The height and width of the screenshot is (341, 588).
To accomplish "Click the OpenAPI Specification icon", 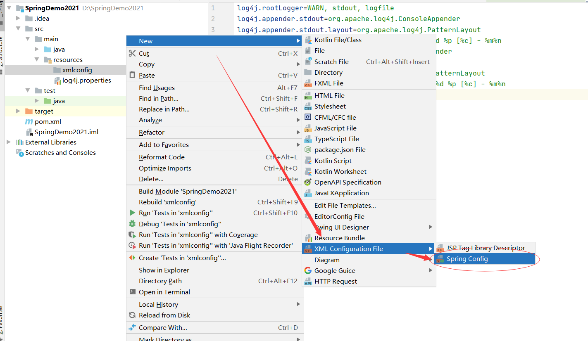I will click(308, 182).
